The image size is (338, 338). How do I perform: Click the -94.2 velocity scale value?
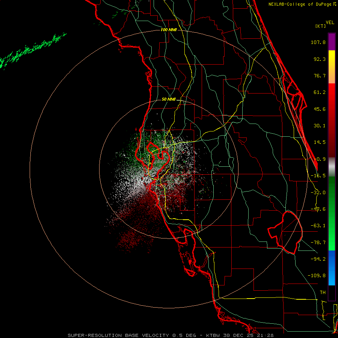(x=318, y=259)
